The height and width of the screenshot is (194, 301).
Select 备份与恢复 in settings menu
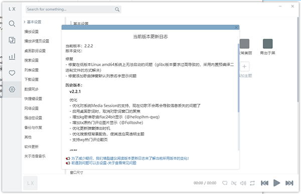pyautogui.click(x=33, y=127)
